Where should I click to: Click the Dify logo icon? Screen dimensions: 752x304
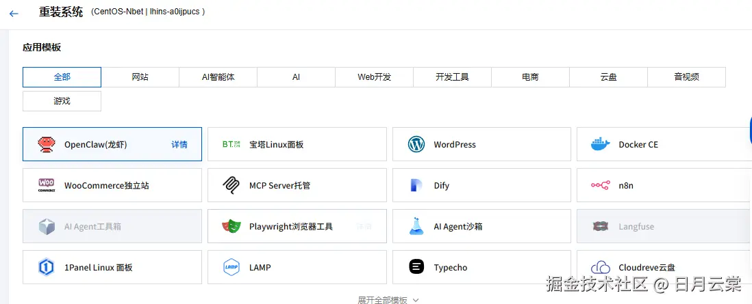(x=416, y=185)
